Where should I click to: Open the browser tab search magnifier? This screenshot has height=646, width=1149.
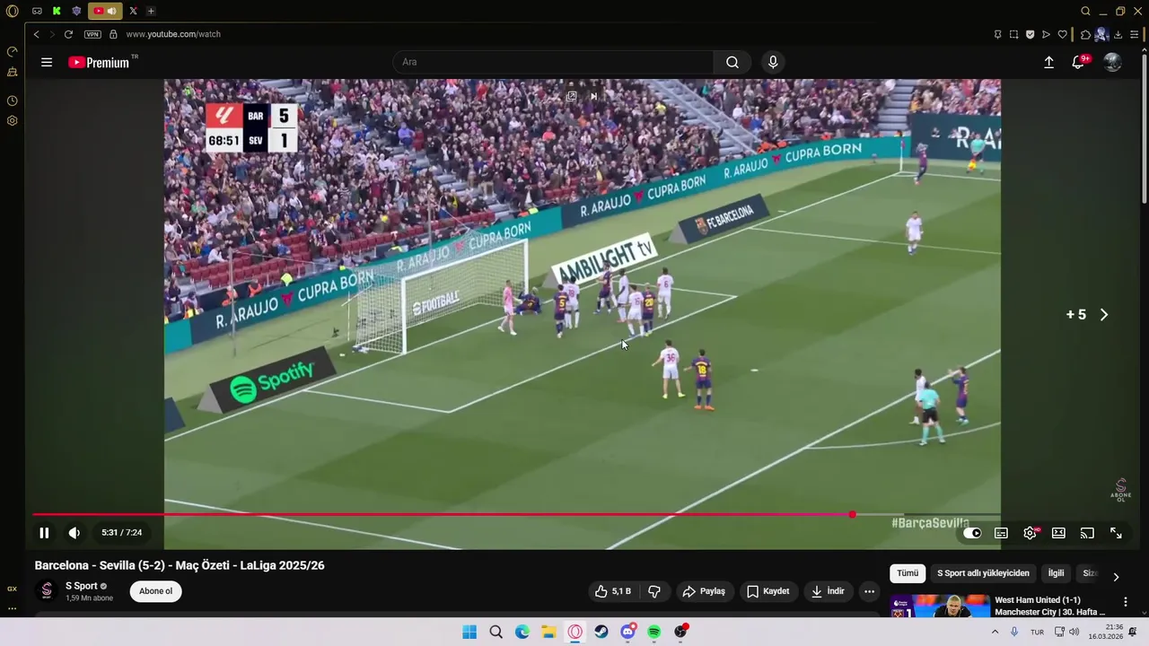[1085, 11]
